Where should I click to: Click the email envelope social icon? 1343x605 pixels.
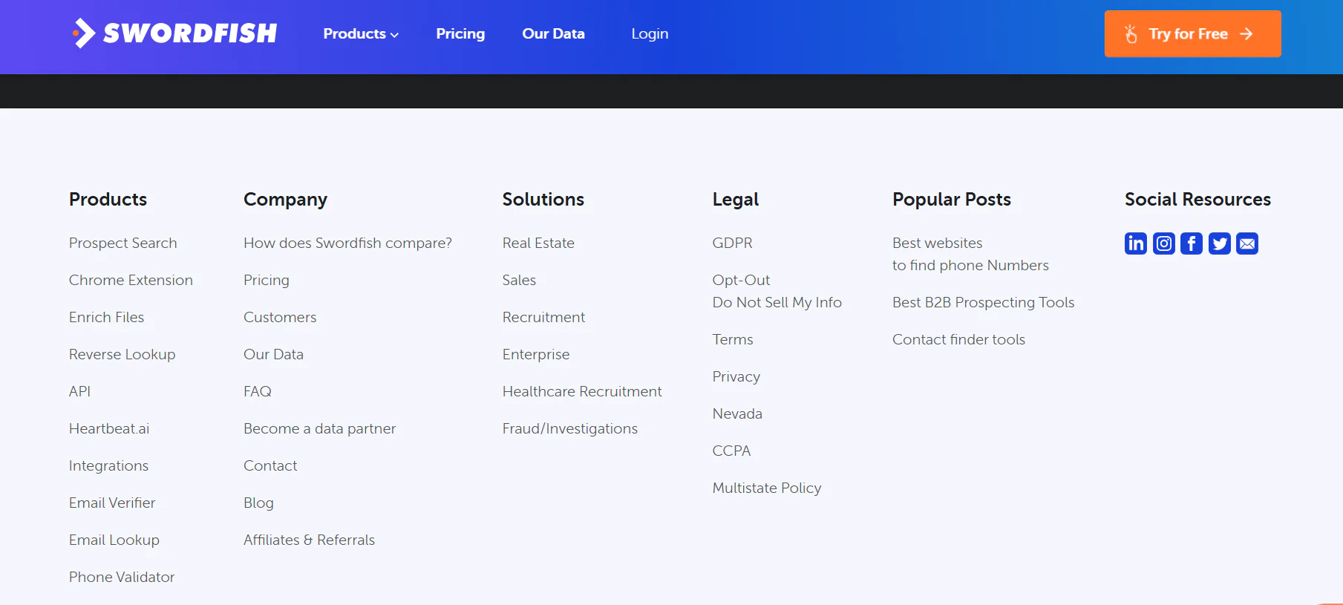coord(1247,243)
